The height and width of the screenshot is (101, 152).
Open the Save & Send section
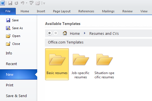point(16,96)
